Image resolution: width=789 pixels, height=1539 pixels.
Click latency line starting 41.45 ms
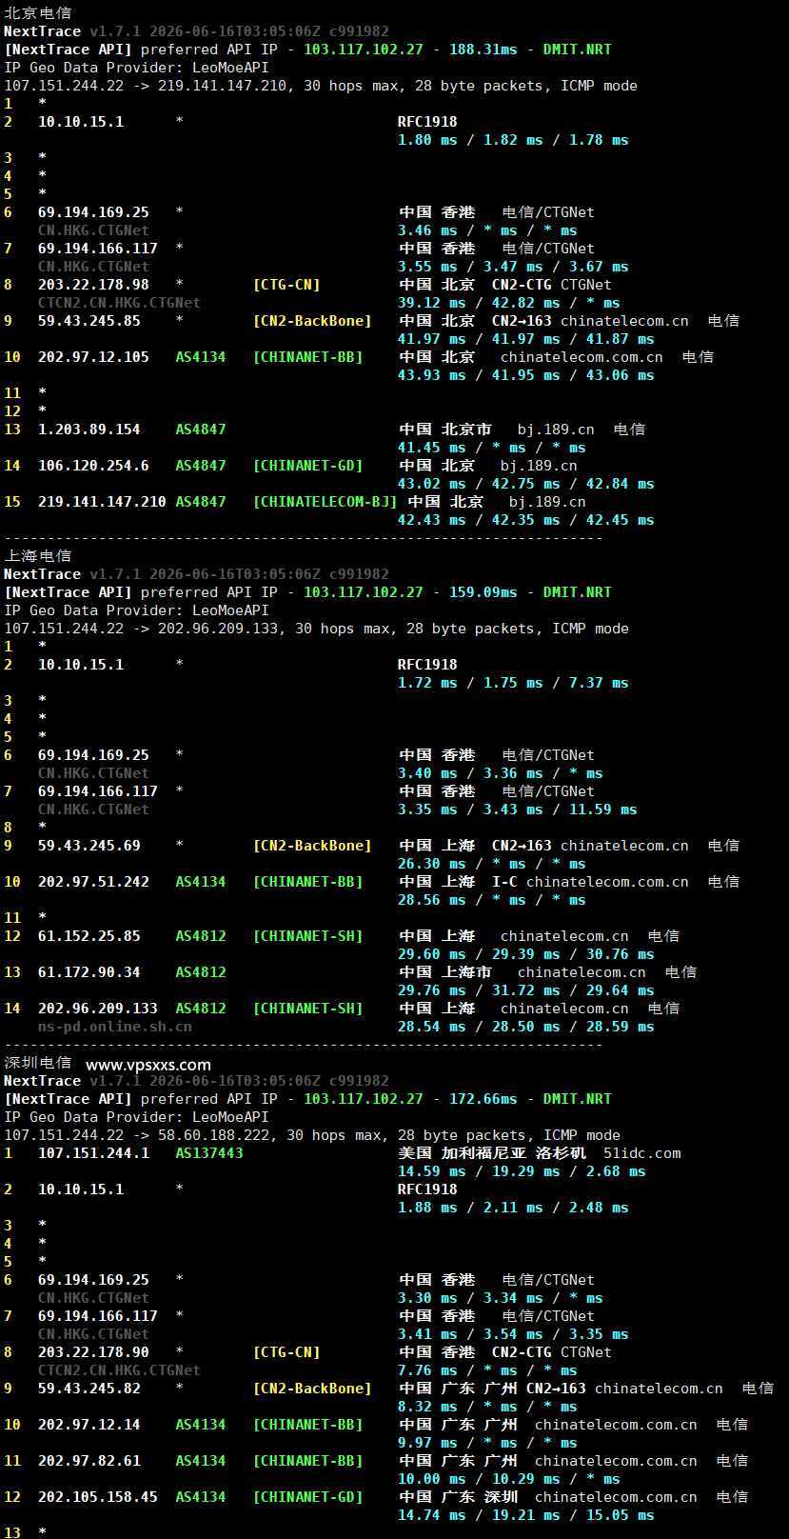pyautogui.click(x=492, y=448)
